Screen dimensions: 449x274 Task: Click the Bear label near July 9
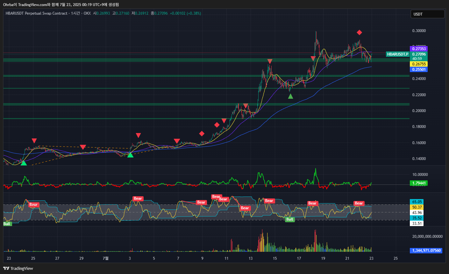point(201,202)
